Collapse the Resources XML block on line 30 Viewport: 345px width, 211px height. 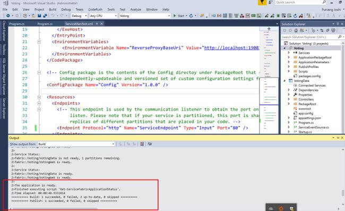click(39, 97)
